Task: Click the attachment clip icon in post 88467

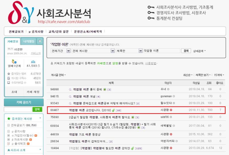Action: (x=113, y=110)
